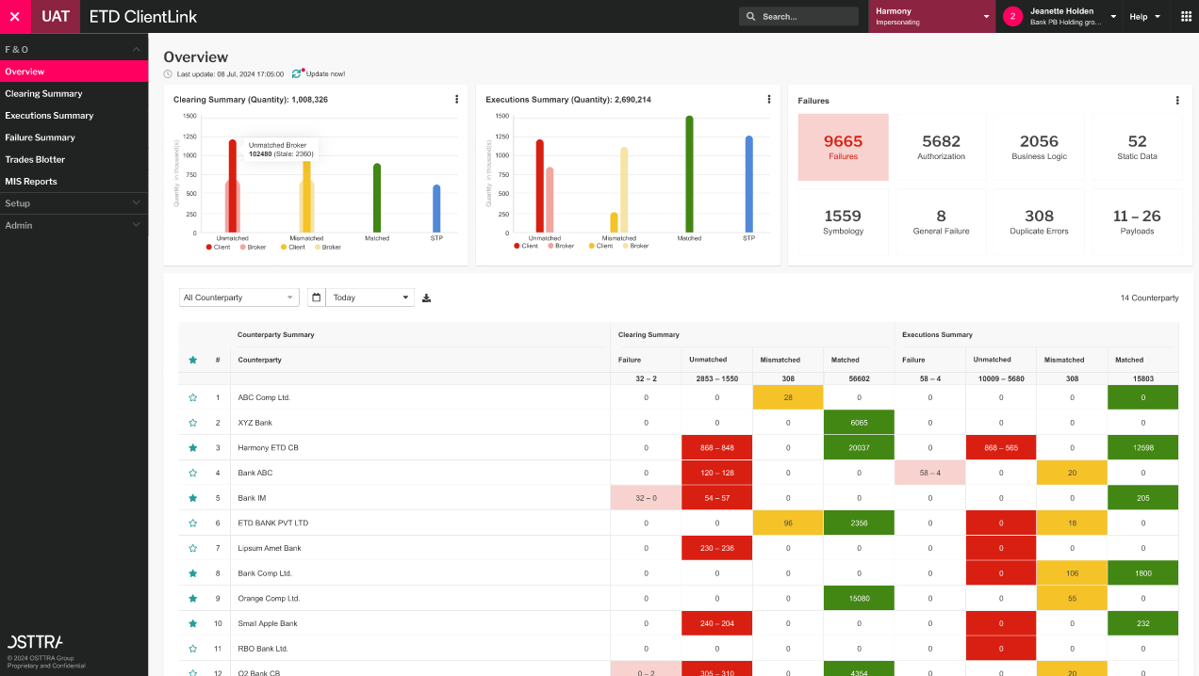The width and height of the screenshot is (1199, 676).
Task: Click the download icon beside date filter
Action: [426, 298]
